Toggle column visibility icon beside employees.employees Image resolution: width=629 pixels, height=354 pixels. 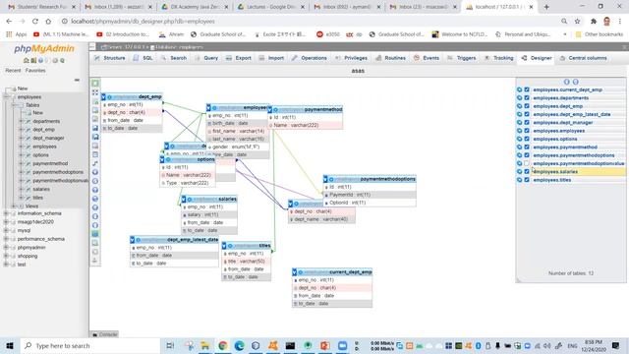(520, 131)
